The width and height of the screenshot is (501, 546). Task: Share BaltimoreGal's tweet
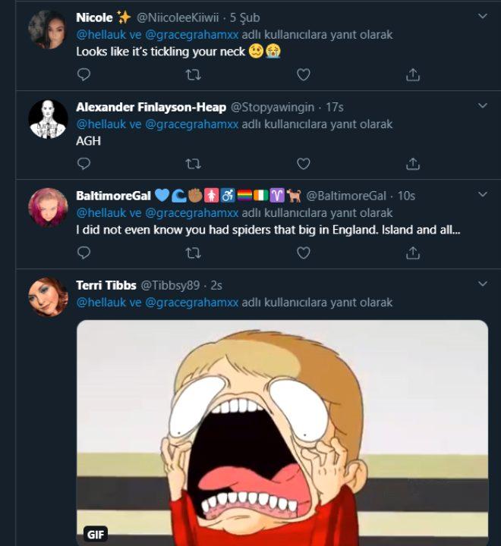(413, 253)
